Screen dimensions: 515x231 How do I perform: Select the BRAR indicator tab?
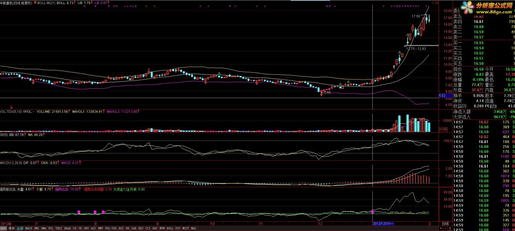tap(68, 228)
